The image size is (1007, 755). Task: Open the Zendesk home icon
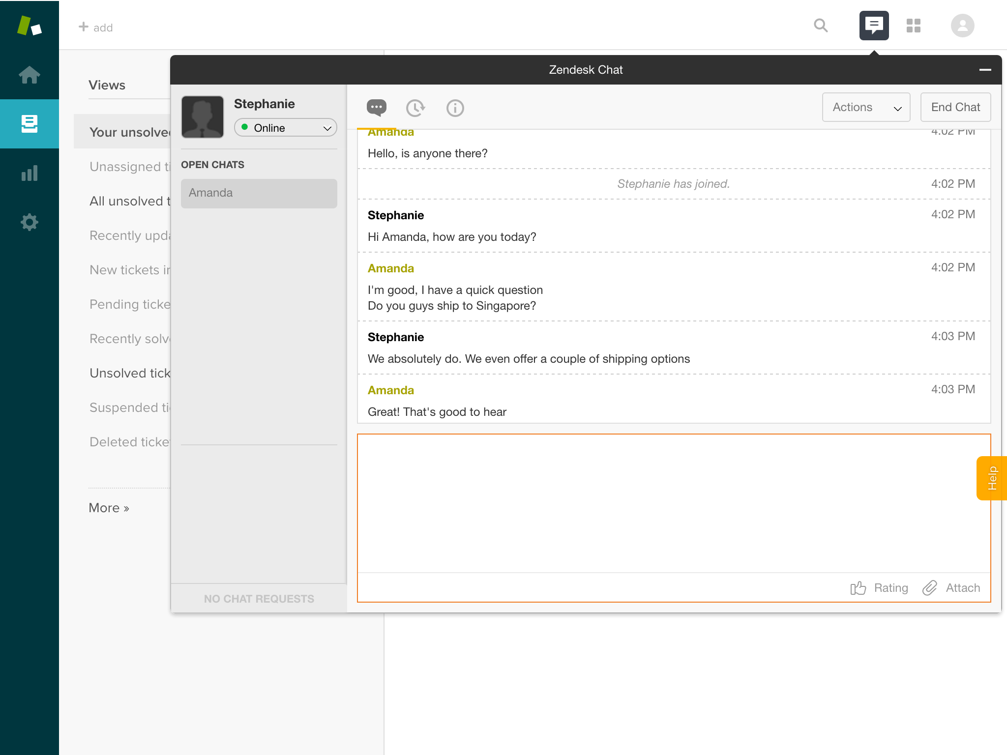[30, 75]
